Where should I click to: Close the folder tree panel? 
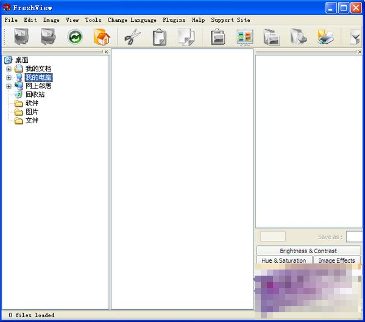[106, 52]
